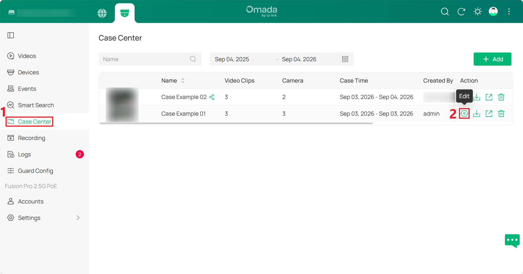
Task: Click the Add case button
Action: pos(492,59)
